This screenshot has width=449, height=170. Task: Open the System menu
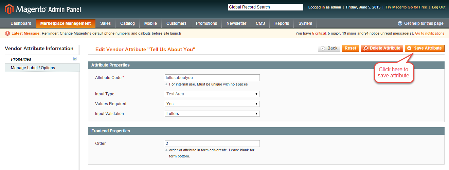305,23
